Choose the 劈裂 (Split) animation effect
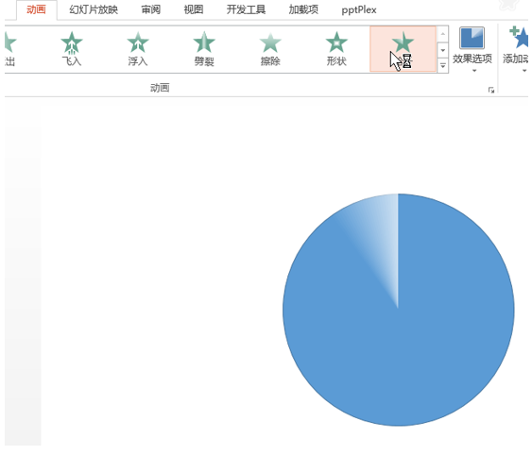The height and width of the screenshot is (455, 532). pyautogui.click(x=204, y=48)
